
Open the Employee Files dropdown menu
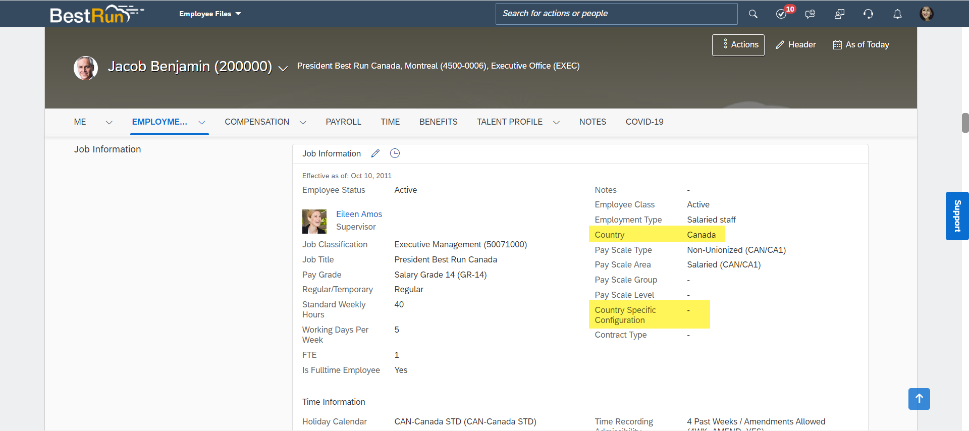point(210,14)
